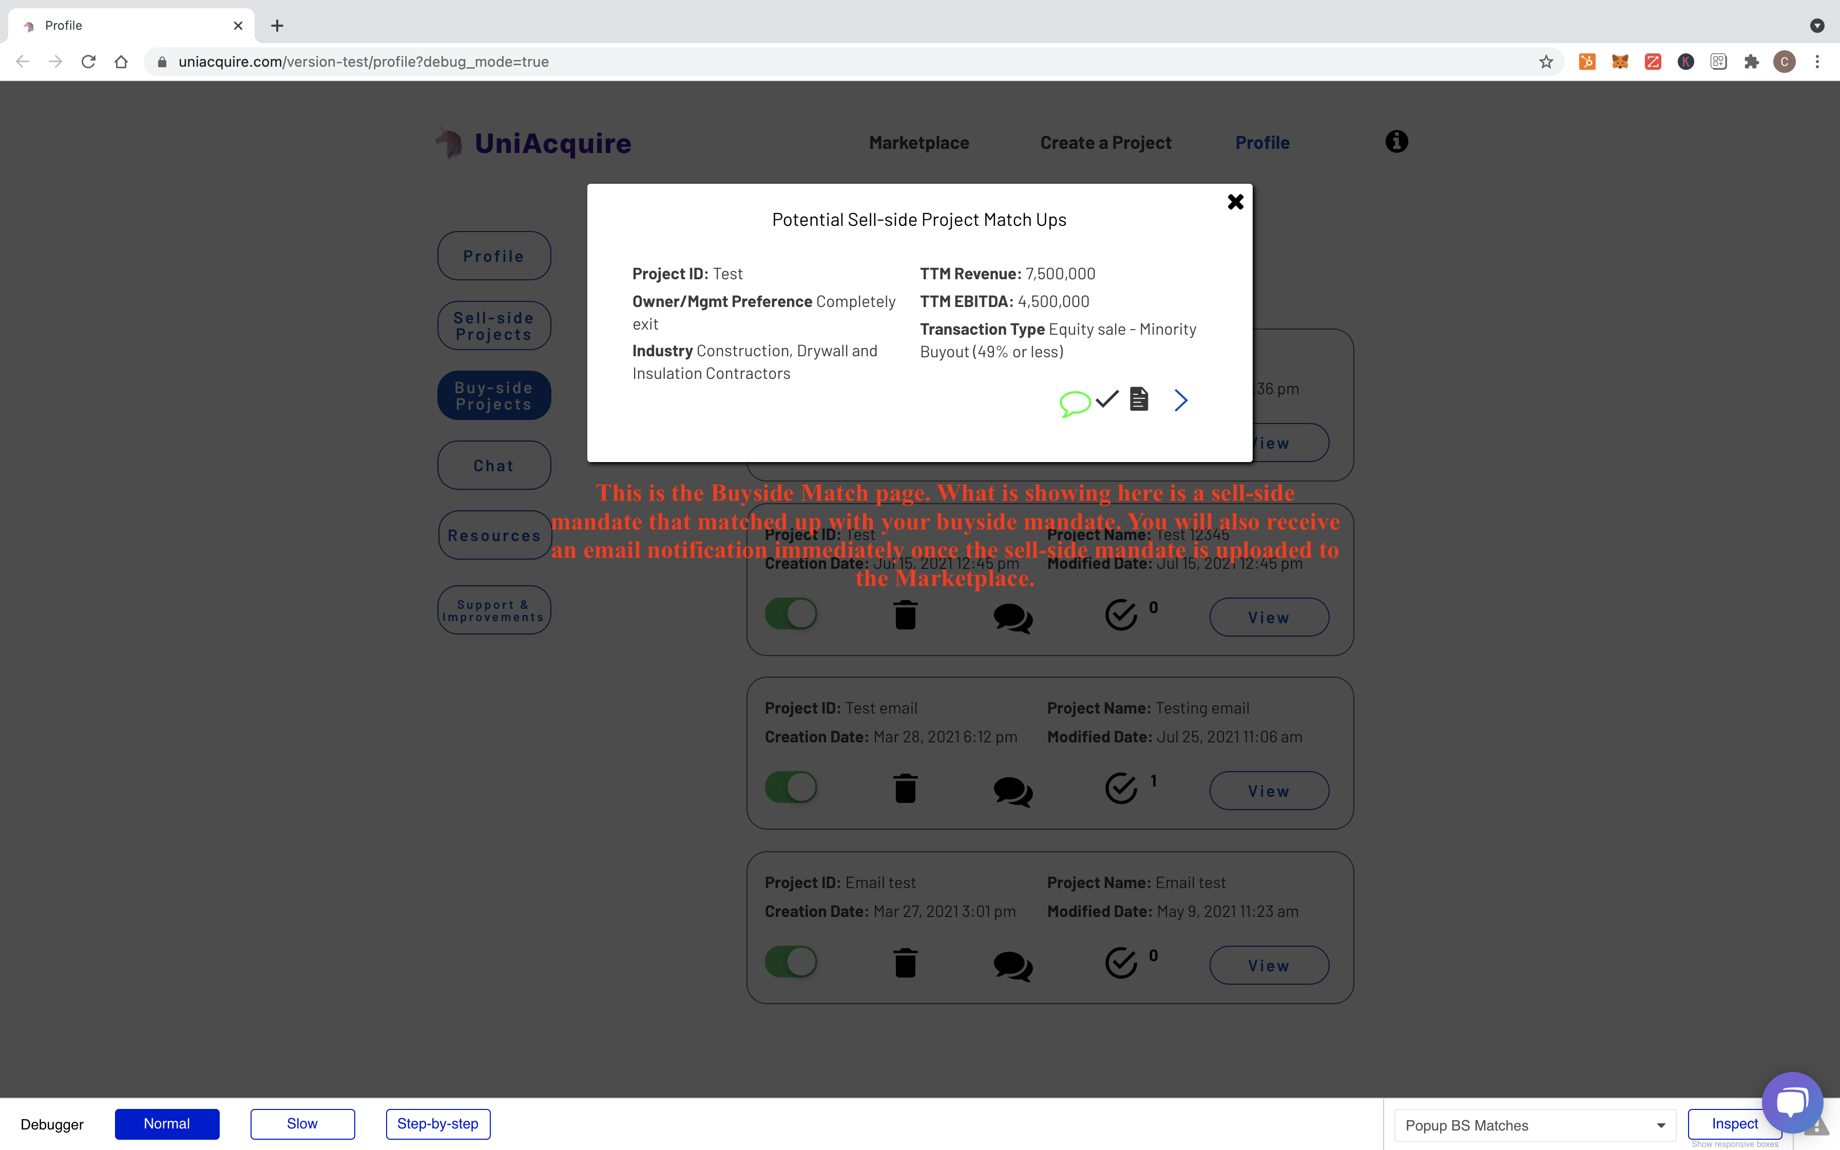Click the info circle icon in header
This screenshot has height=1150, width=1840.
click(x=1396, y=142)
